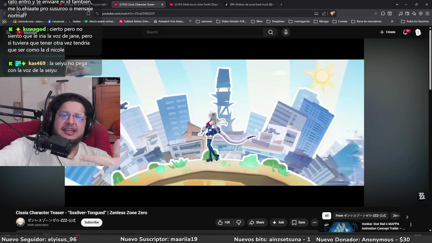The width and height of the screenshot is (432, 243).
Task: Open Barra de marcadores folder
Action: 366,21
